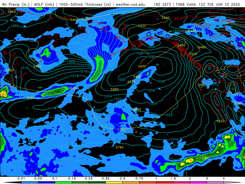Click the 1008 isobar label
This screenshot has width=245, height=184.
71,61
